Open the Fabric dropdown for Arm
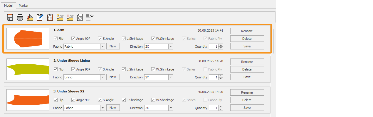The image size is (373, 117). tap(103, 47)
